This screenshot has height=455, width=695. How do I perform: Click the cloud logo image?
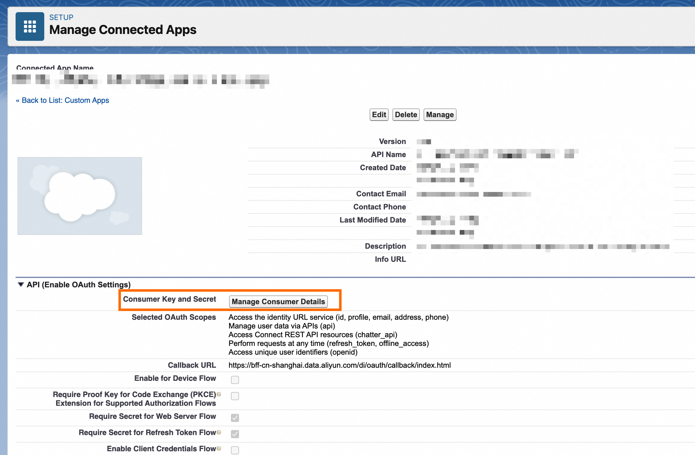(80, 196)
